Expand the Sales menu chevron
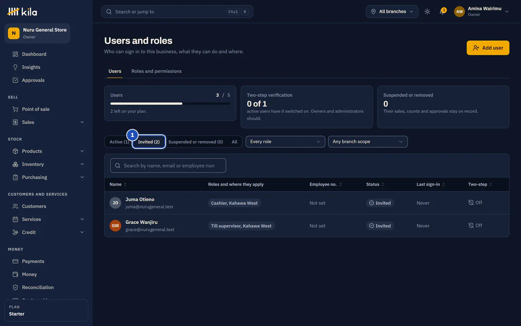The image size is (521, 326). click(82, 122)
